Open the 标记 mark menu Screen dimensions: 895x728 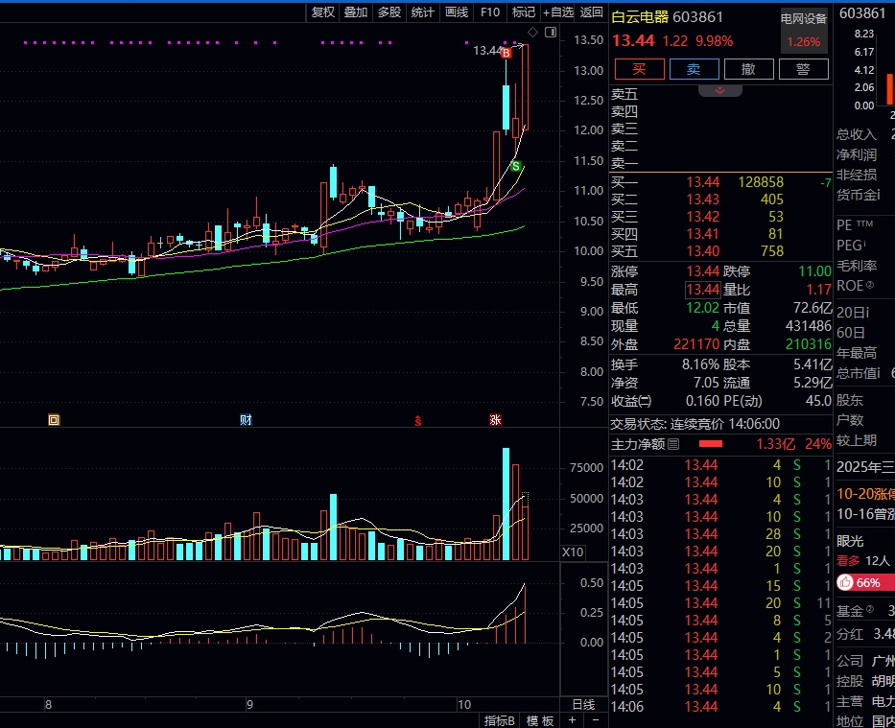[x=524, y=12]
